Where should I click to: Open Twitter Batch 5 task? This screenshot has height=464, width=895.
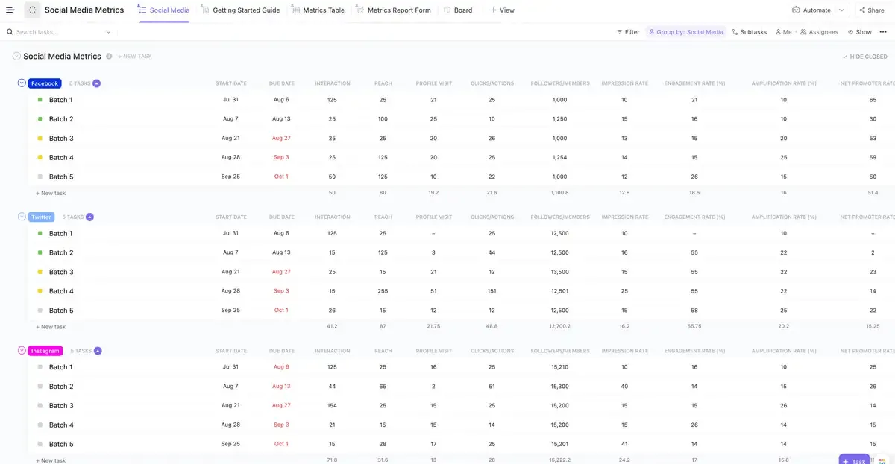coord(61,311)
